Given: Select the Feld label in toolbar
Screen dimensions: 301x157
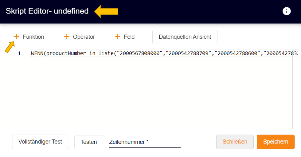Looking at the screenshot, I should (x=129, y=37).
